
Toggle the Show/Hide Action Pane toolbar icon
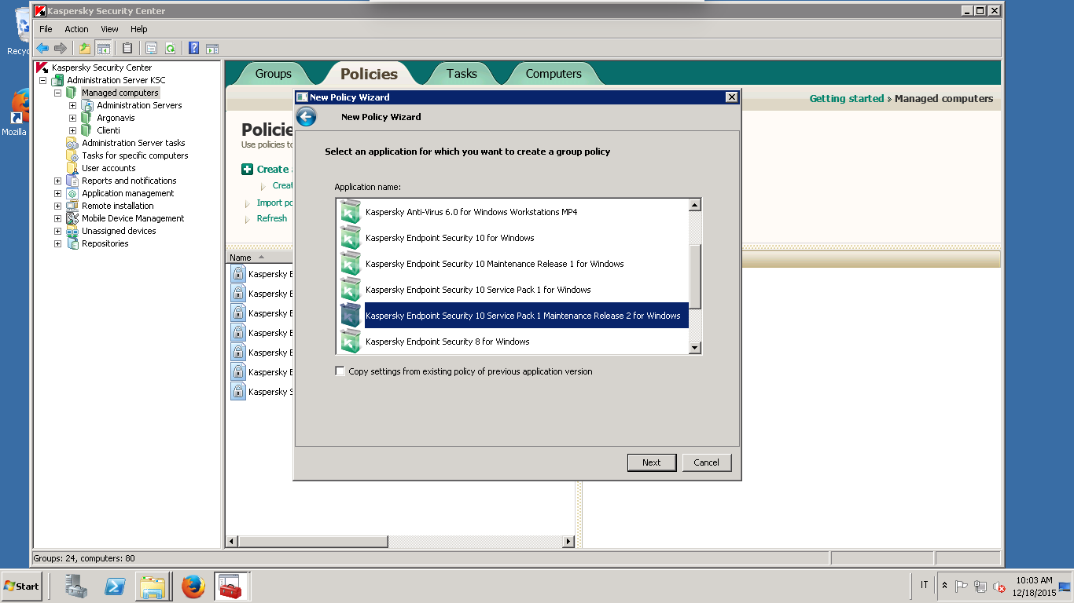click(x=211, y=48)
